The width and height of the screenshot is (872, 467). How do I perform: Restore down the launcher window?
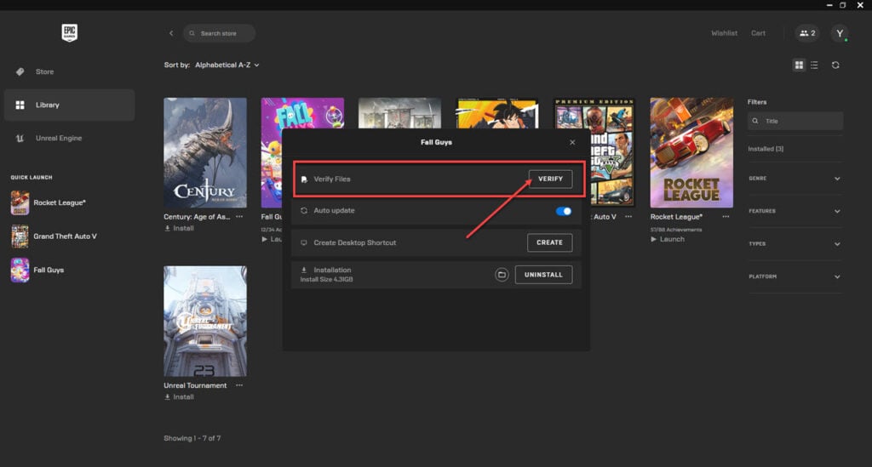coord(843,5)
